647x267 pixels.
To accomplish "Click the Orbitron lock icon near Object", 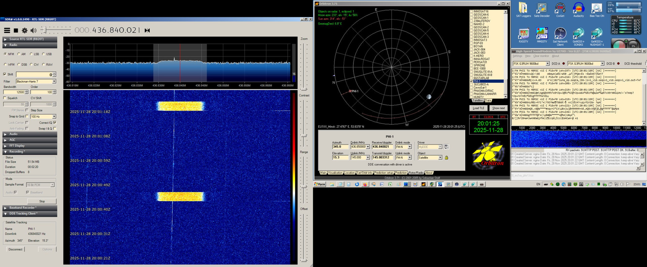I will click(x=446, y=157).
